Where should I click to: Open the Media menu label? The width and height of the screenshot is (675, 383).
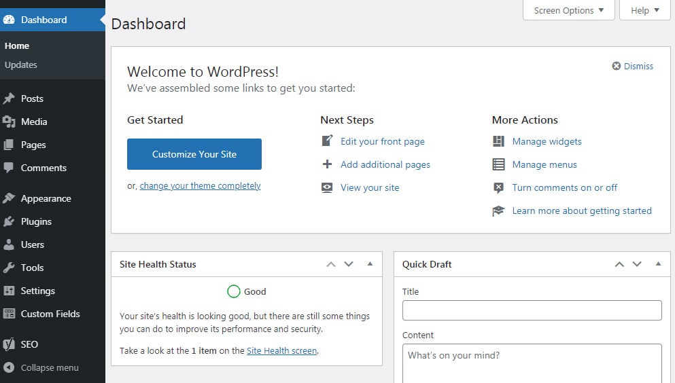34,122
